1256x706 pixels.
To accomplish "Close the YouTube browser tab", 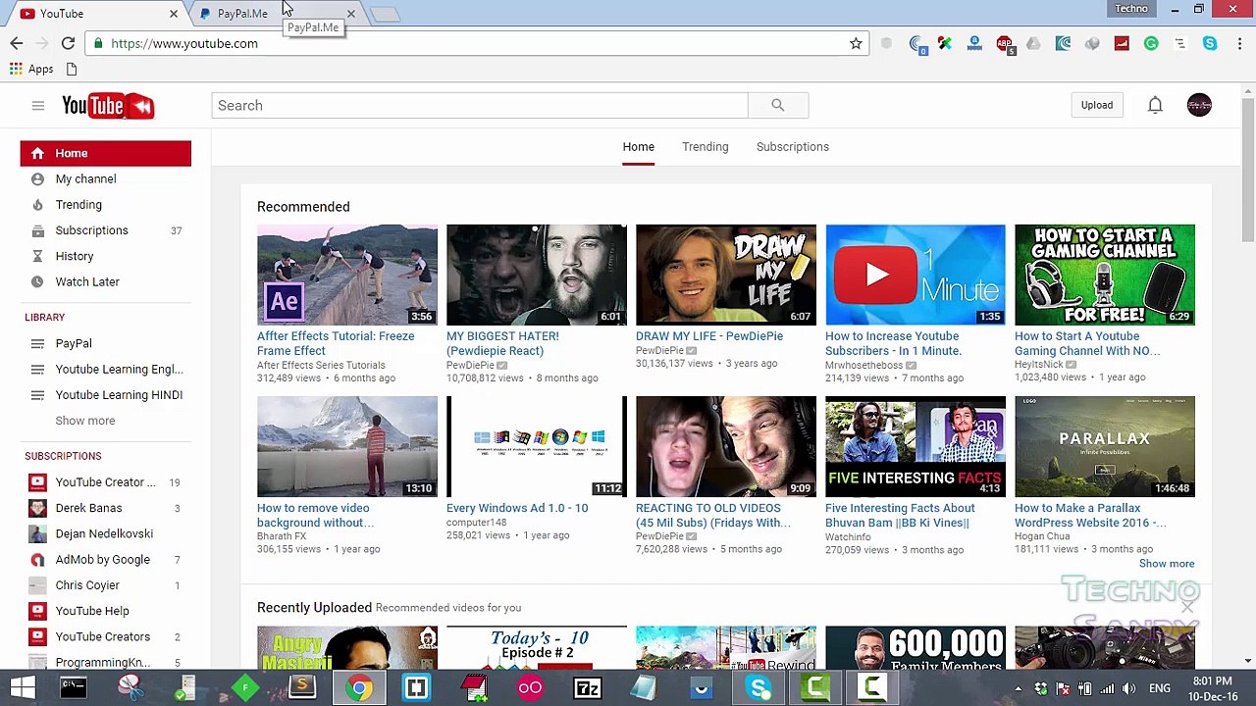I will (x=174, y=14).
